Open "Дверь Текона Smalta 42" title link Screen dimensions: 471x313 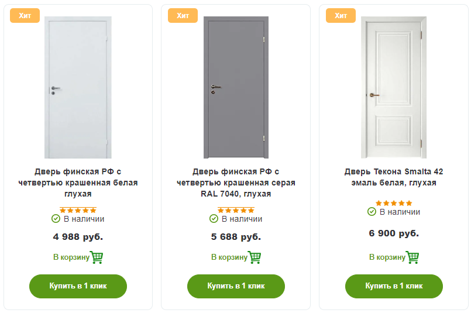[x=394, y=177]
